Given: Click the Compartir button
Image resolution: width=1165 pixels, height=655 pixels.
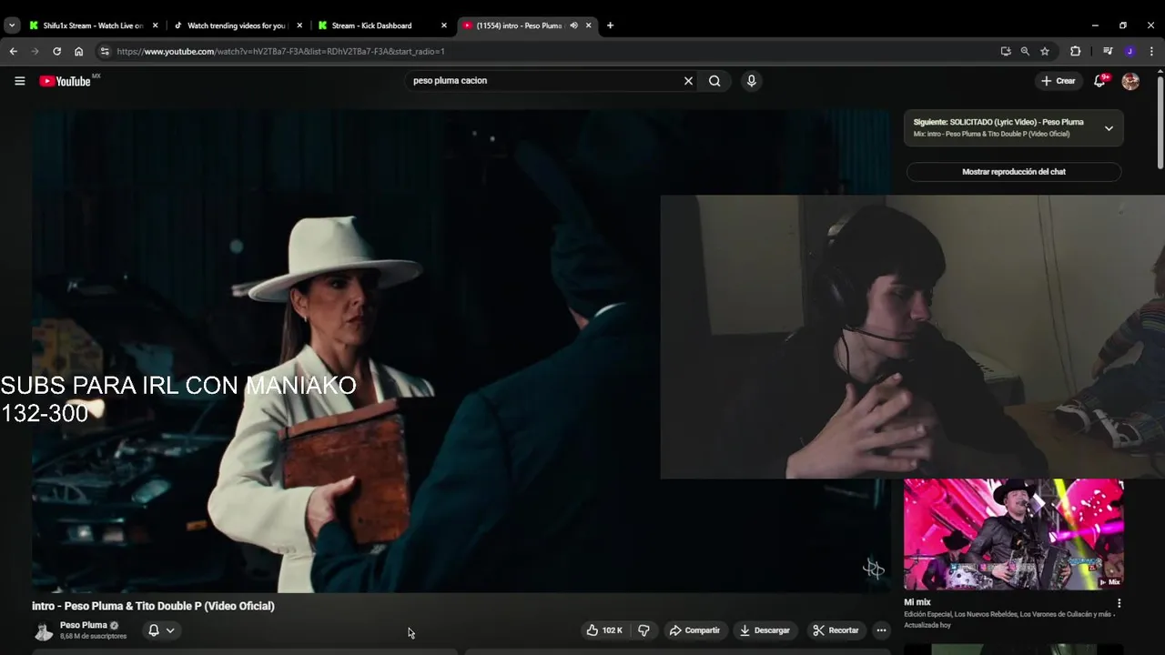Looking at the screenshot, I should 694,630.
